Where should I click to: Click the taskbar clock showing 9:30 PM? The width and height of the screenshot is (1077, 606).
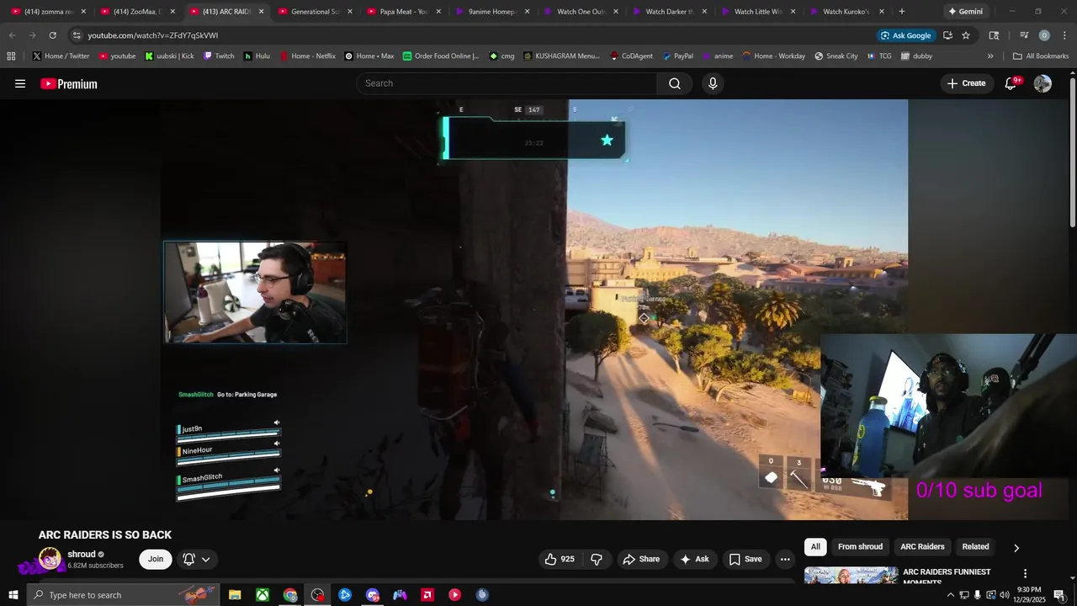click(x=1029, y=595)
